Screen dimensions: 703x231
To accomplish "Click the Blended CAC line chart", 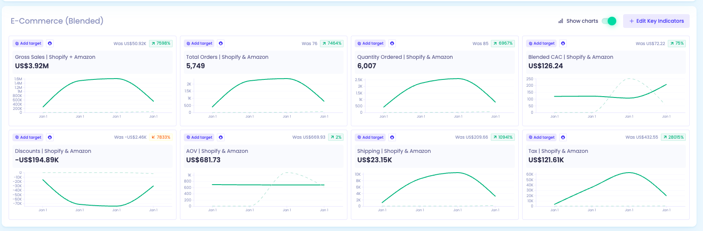I will 606,98.
